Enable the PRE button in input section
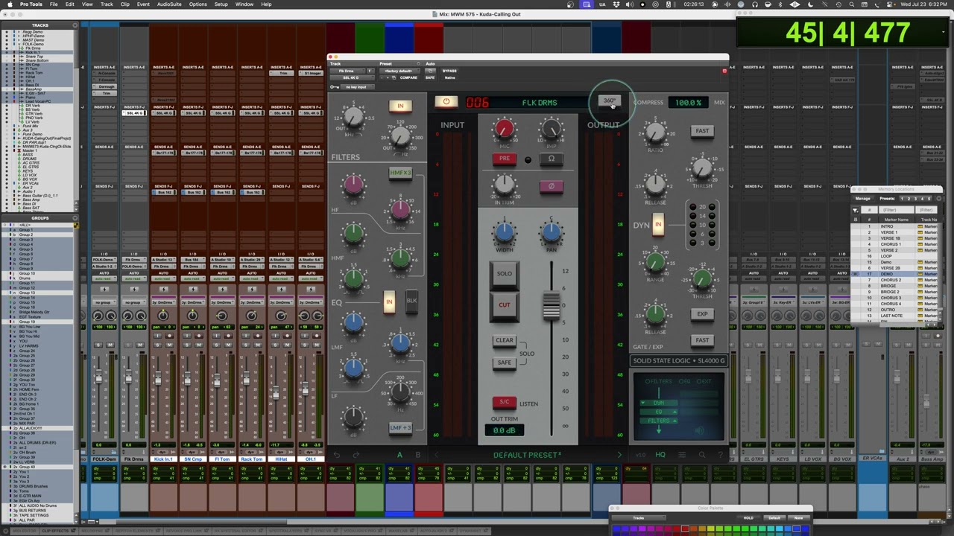 coord(505,159)
